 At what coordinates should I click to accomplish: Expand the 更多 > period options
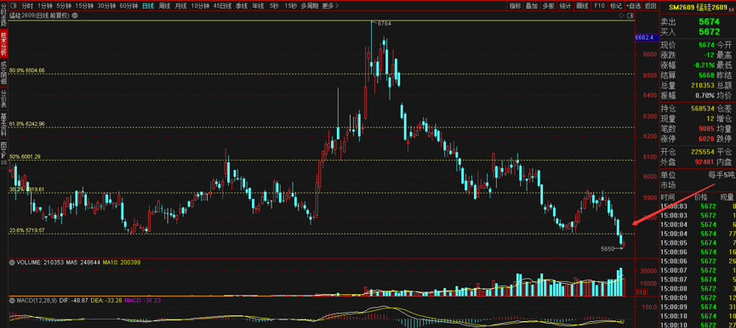click(x=331, y=6)
